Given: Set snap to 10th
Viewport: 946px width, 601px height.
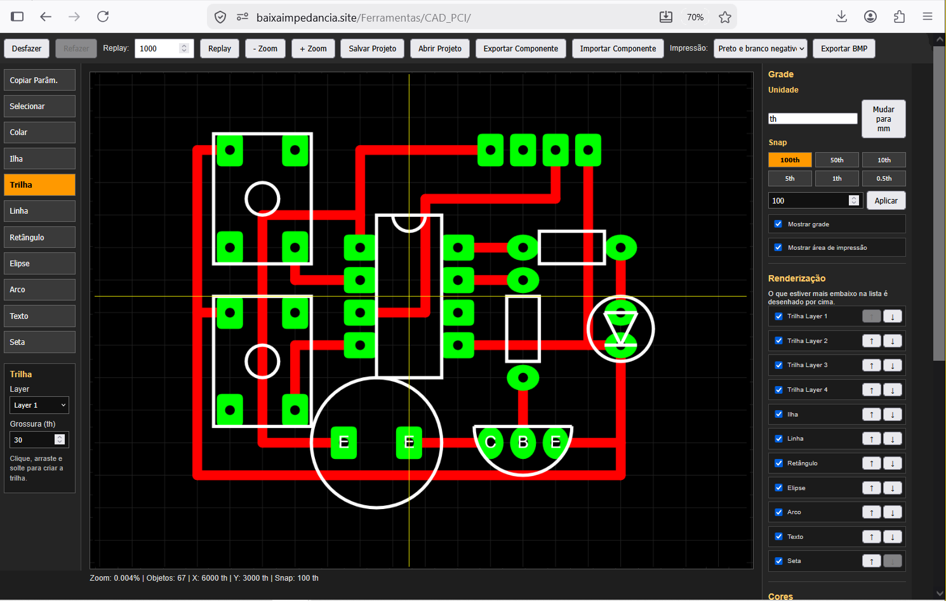Looking at the screenshot, I should pyautogui.click(x=884, y=160).
